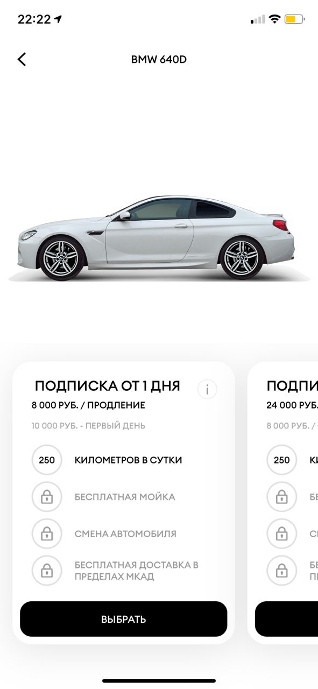Tap 8 000 РУБ. / ПРОДЛЕНИЕ price
Viewport: 318px width, 689px height.
click(x=88, y=405)
